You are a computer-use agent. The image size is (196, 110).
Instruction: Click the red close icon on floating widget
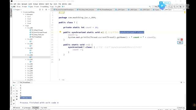pos(182,39)
